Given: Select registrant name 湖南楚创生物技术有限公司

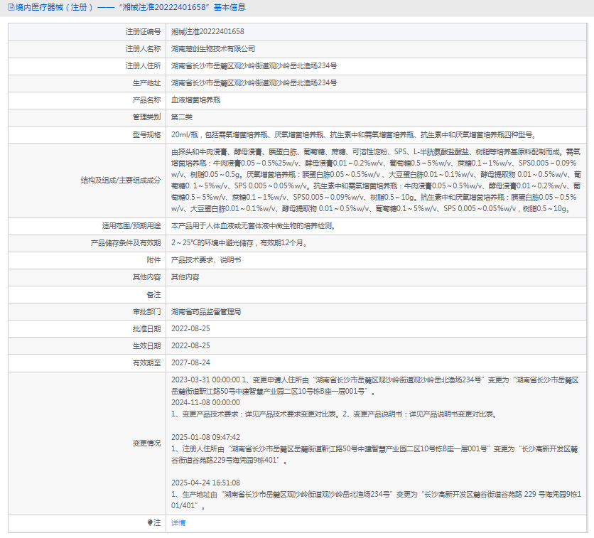Looking at the screenshot, I should click(213, 49).
